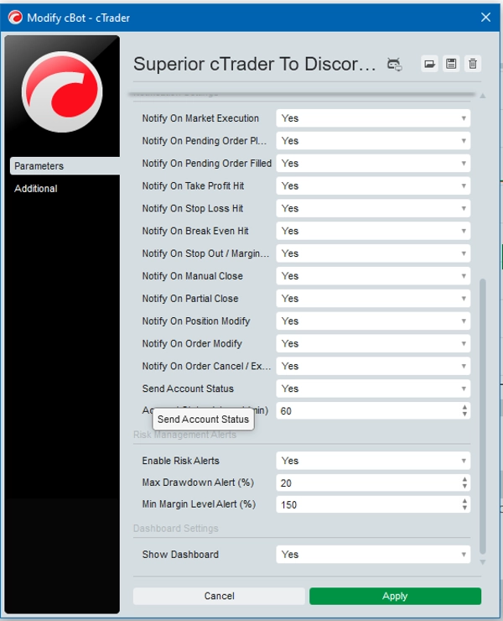Decrease the Min Margin Level Alert value

[x=464, y=509]
